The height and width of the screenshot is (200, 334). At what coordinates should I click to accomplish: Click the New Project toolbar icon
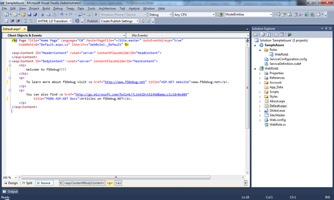6,15
